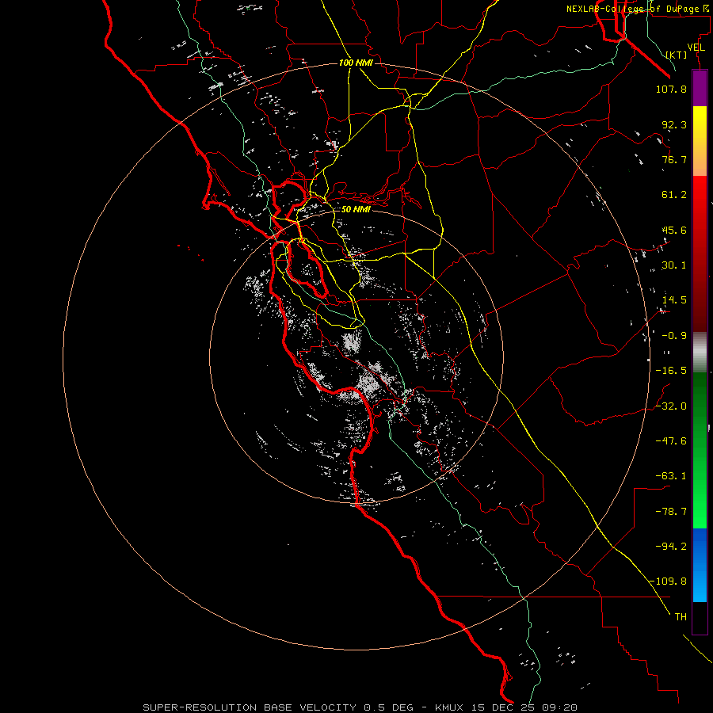Viewport: 713px width, 713px height.
Task: Click the -94.2 velocity scale value
Action: click(671, 547)
